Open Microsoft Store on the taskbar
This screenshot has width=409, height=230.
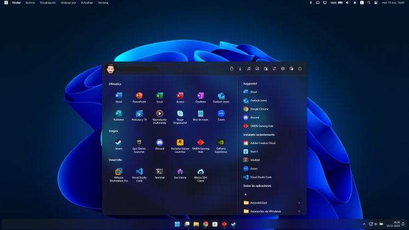215,224
